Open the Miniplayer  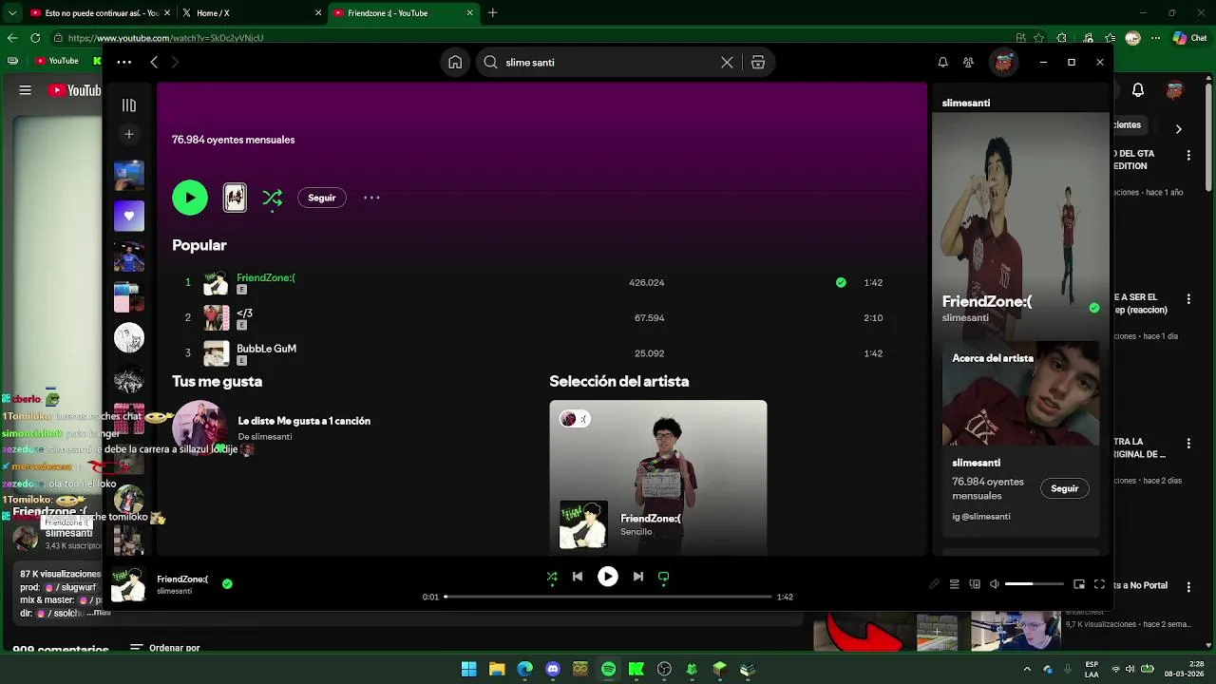tap(1079, 584)
